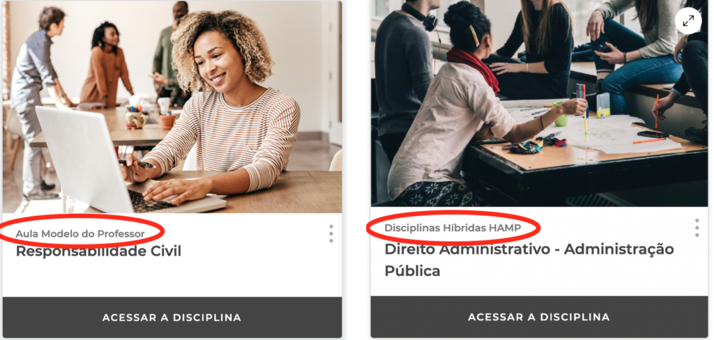Click the green cup on the table

point(561,114)
